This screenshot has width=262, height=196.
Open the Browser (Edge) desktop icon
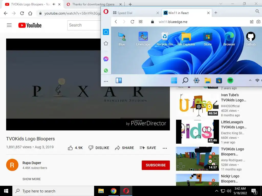pyautogui.click(x=229, y=39)
